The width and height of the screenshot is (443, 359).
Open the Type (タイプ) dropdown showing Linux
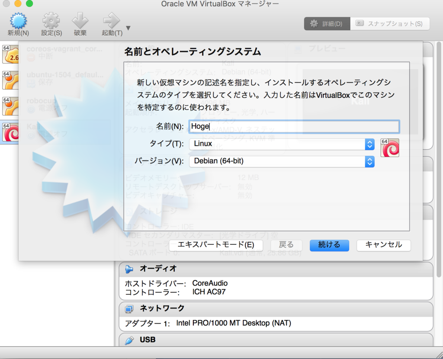click(282, 144)
